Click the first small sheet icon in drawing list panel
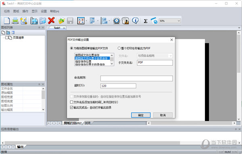 [3, 33]
